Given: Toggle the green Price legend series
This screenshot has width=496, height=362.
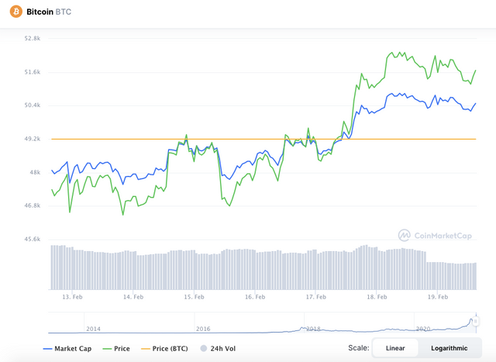Looking at the screenshot, I should tap(116, 348).
